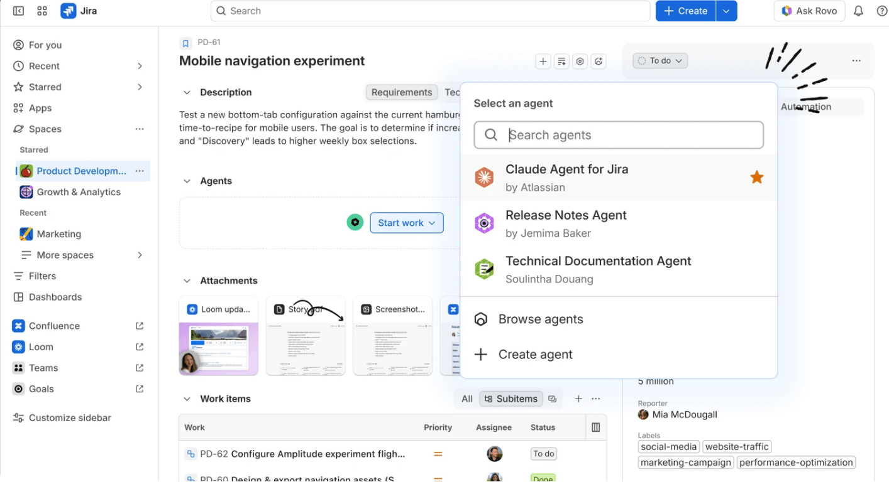Image resolution: width=889 pixels, height=482 pixels.
Task: Go to Jira home via the logo
Action: (79, 11)
